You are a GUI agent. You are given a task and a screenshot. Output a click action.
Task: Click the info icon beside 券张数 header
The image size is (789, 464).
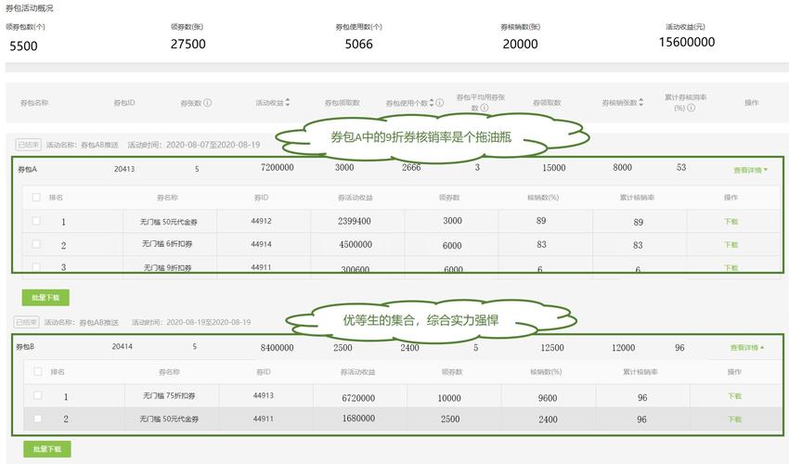207,103
